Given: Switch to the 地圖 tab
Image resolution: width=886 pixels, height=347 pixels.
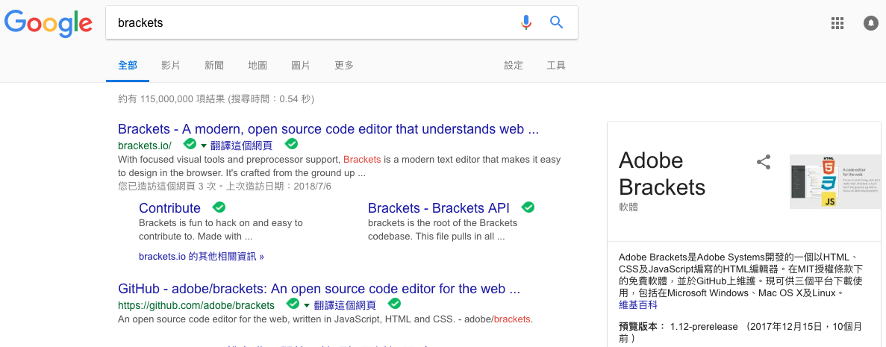Looking at the screenshot, I should pos(257,66).
